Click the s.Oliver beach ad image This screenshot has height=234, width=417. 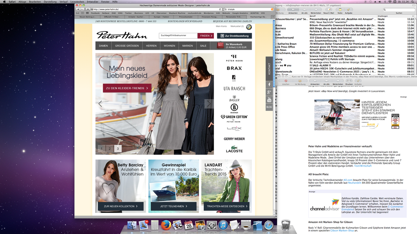(x=337, y=115)
